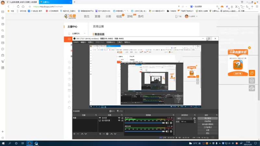Pop out the Controls dock panel
This screenshot has height=146, width=260.
pos(217,115)
